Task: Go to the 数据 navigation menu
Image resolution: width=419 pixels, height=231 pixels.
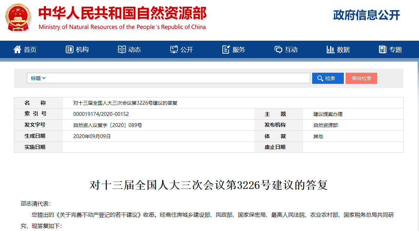Action: tap(343, 50)
